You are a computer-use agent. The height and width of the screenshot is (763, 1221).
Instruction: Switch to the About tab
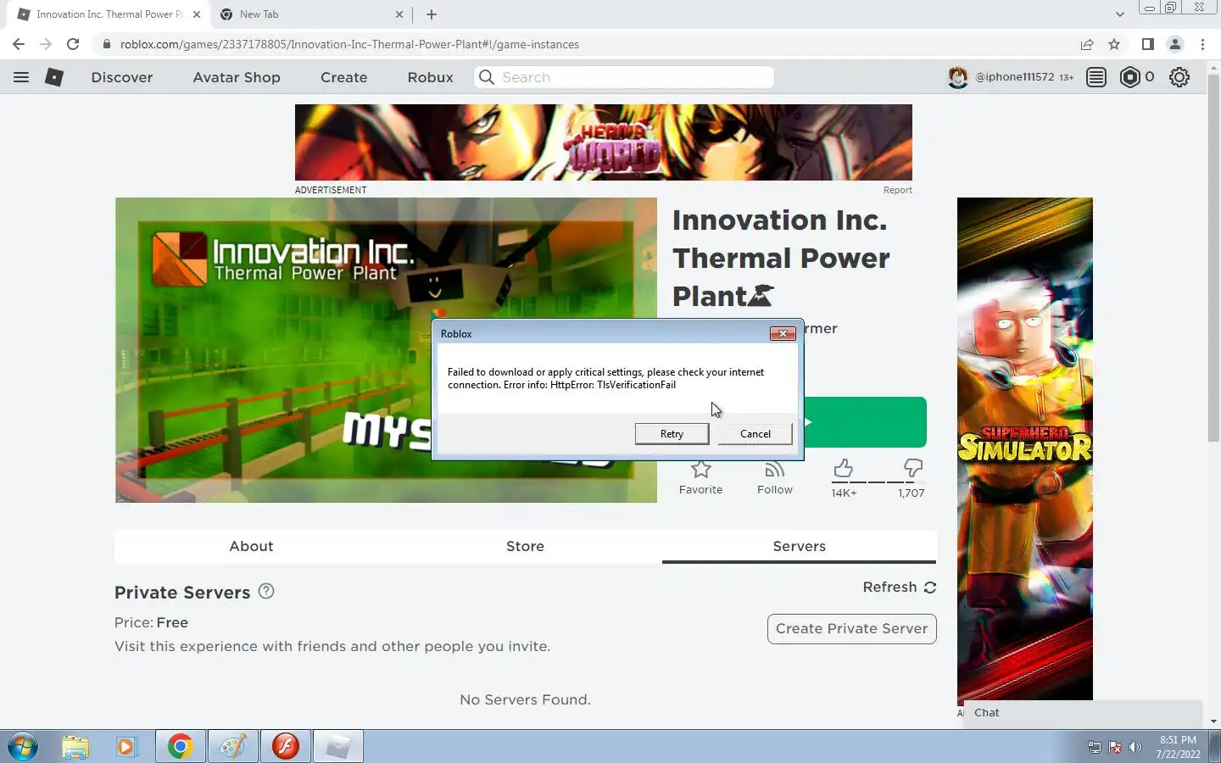click(x=251, y=546)
